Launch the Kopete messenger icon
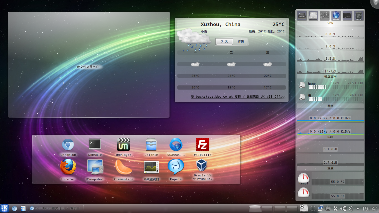This screenshot has height=213, width=379. point(176,167)
